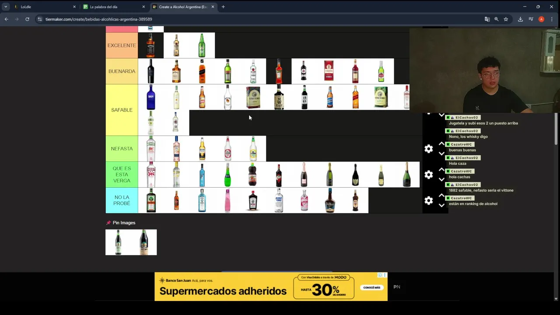
Task: Click the BUENARDA tier label
Action: point(122,71)
